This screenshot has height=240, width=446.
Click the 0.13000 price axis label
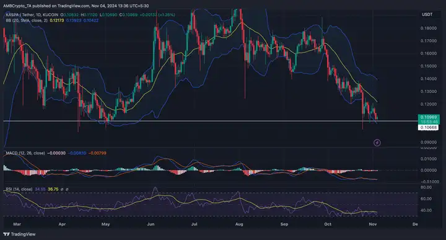[x=429, y=91]
